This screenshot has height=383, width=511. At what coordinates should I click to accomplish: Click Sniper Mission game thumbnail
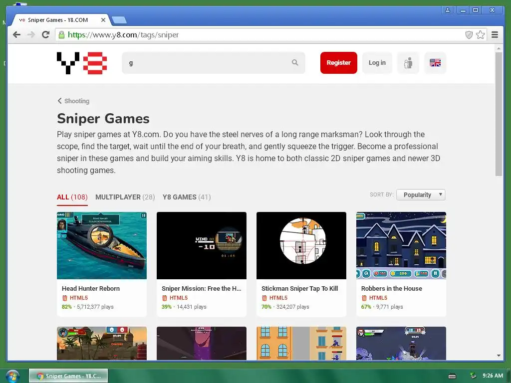pos(202,245)
